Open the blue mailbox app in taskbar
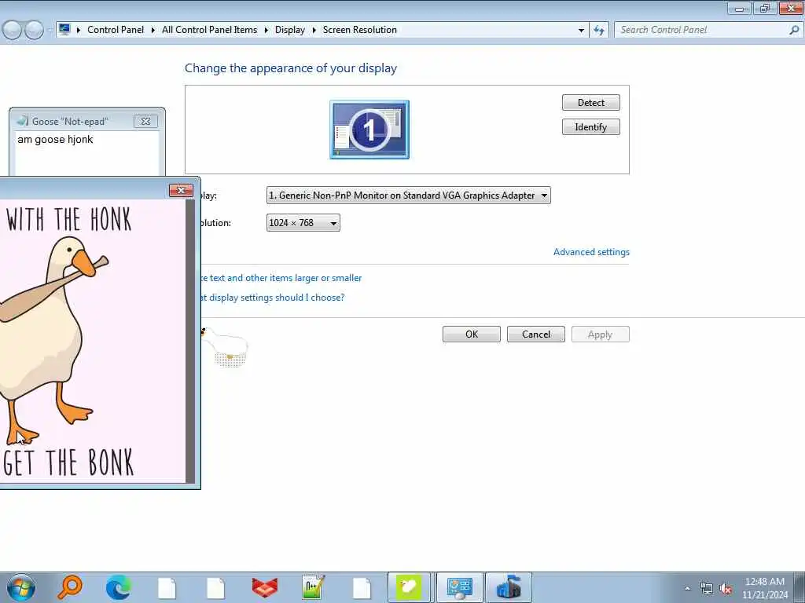The width and height of the screenshot is (805, 603). [x=509, y=587]
